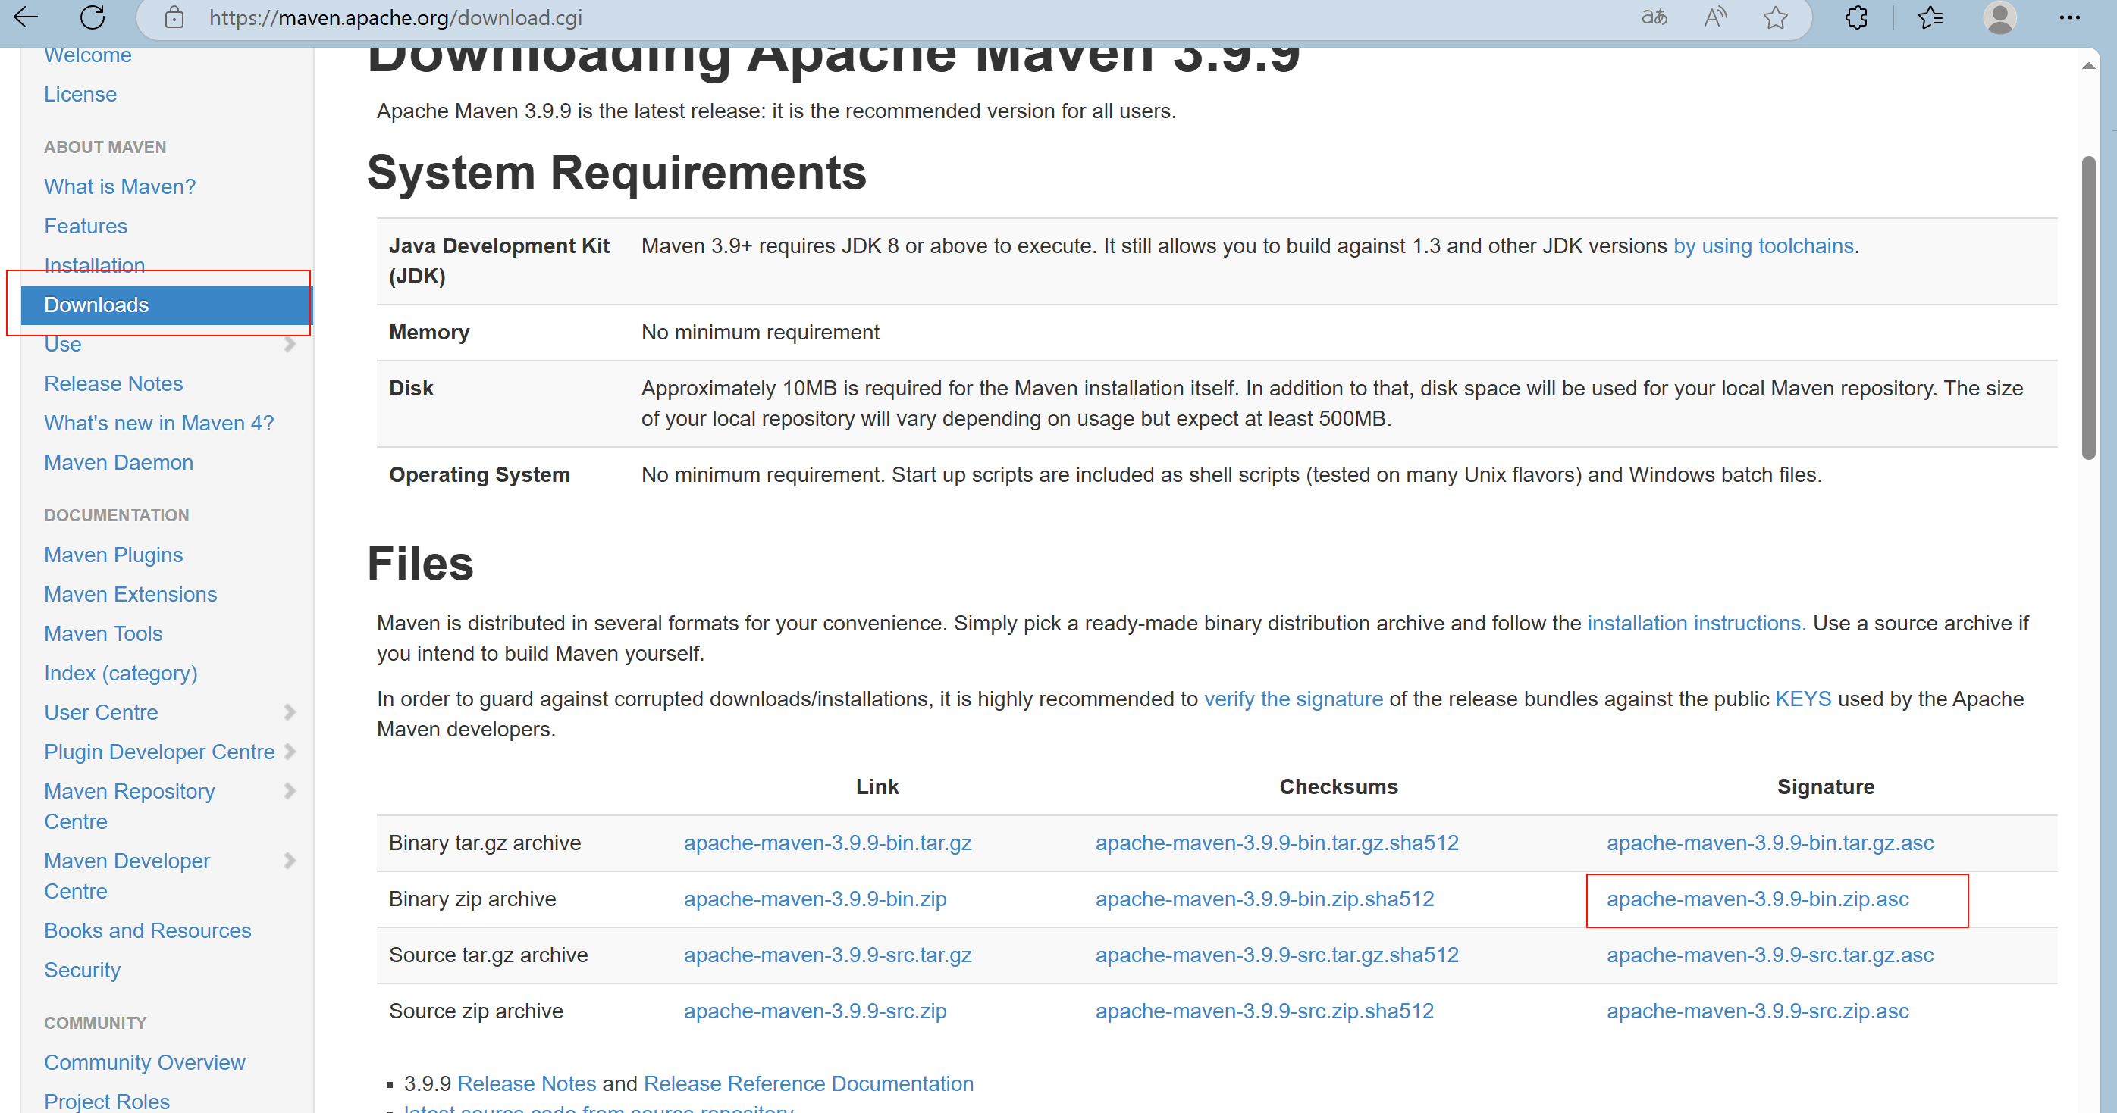Open the Downloads sidebar entry
Image resolution: width=2117 pixels, height=1113 pixels.
tap(96, 304)
